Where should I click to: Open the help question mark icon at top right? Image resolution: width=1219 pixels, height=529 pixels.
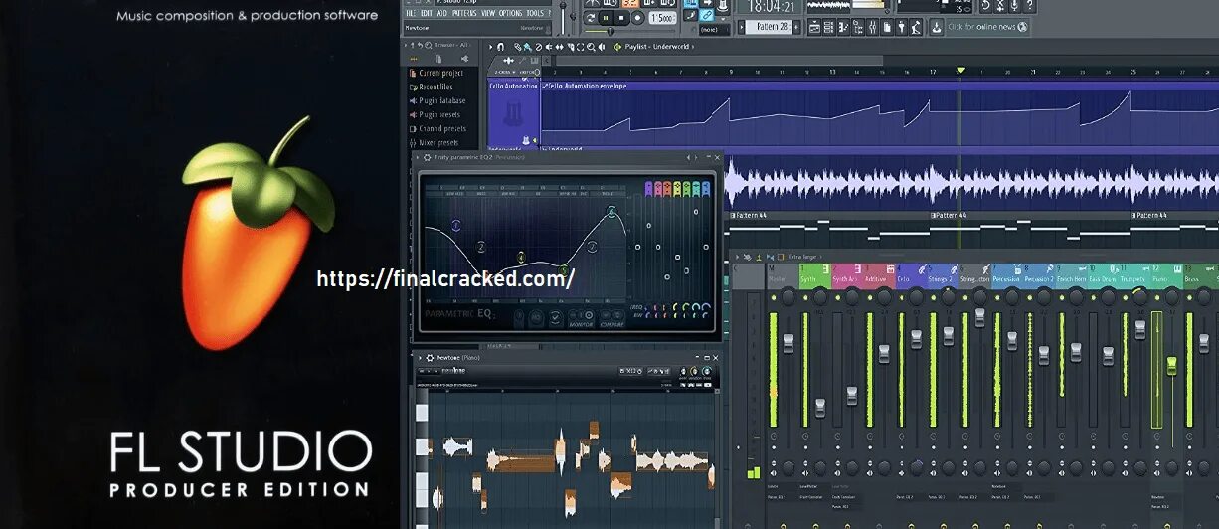click(x=1029, y=6)
